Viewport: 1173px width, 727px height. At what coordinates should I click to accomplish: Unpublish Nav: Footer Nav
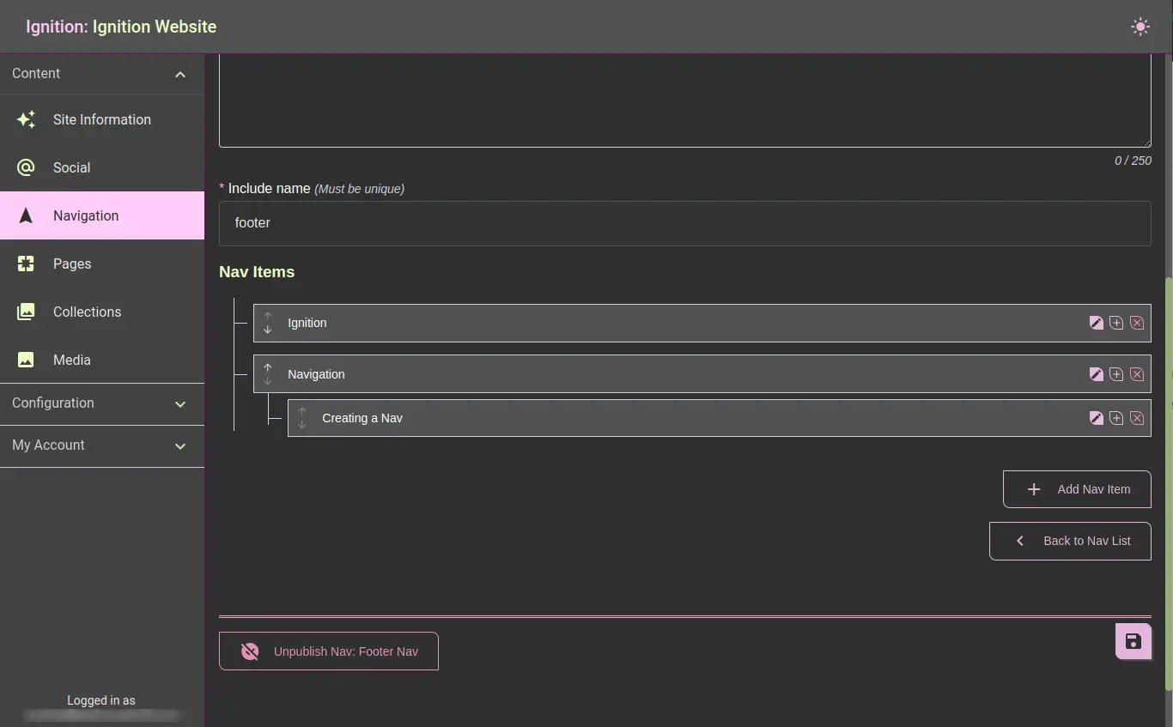coord(329,651)
